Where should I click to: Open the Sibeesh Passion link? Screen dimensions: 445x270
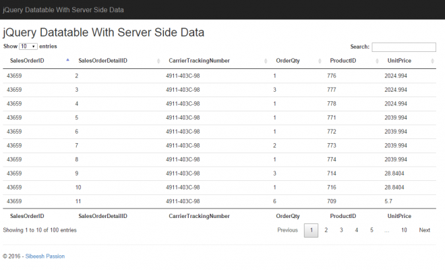tap(45, 256)
